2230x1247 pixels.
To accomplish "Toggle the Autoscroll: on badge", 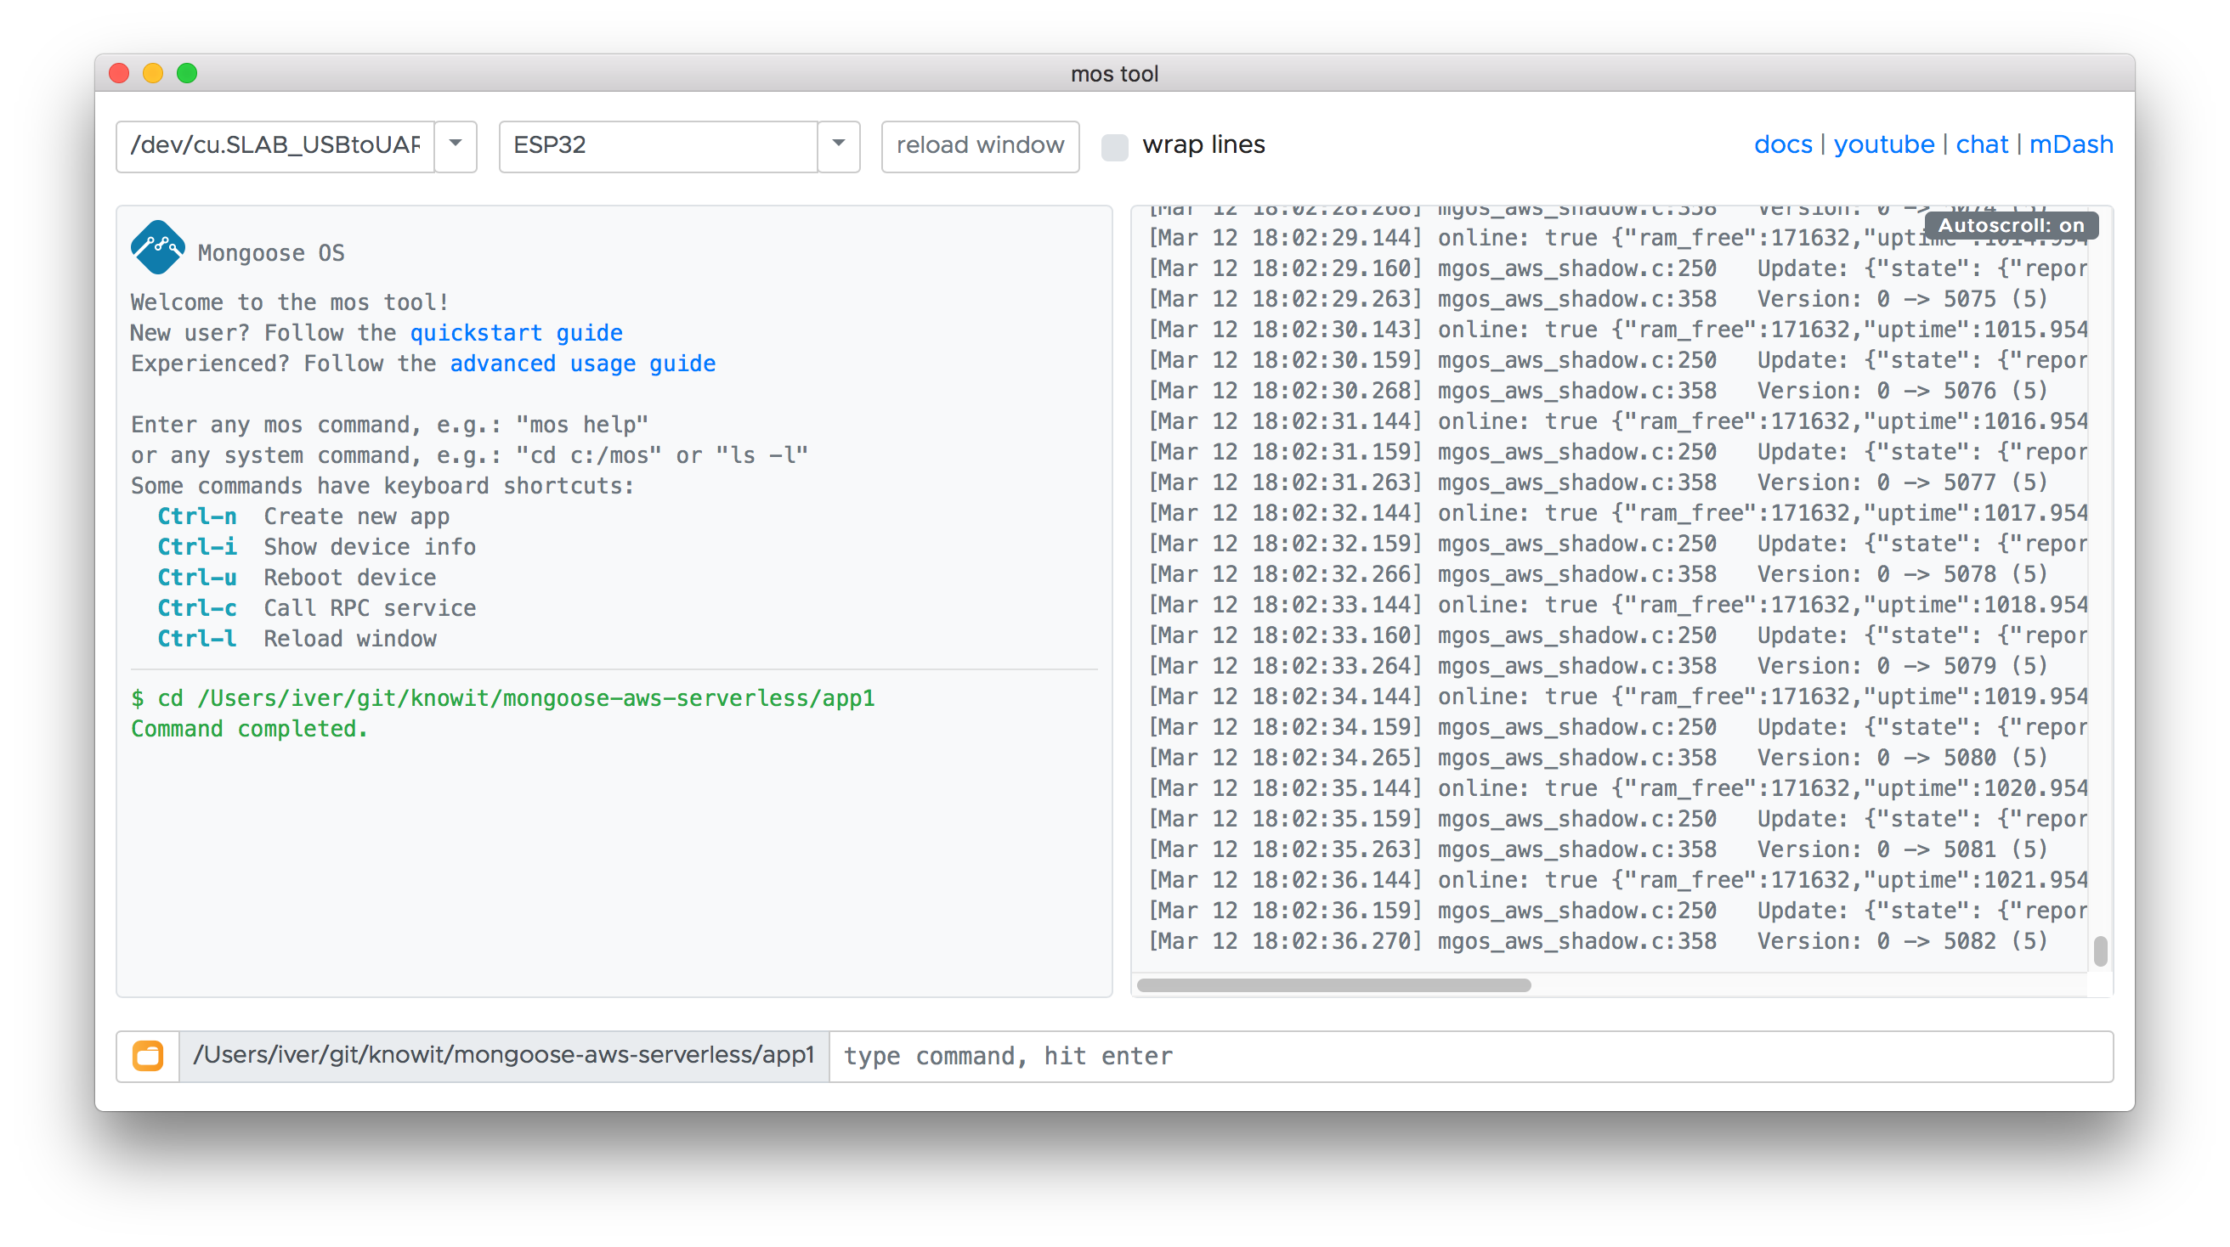I will tap(2010, 226).
